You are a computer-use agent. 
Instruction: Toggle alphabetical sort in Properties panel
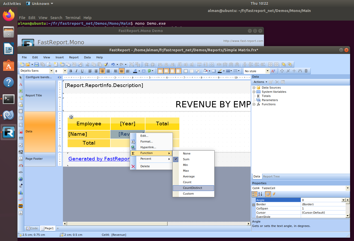(x=260, y=194)
